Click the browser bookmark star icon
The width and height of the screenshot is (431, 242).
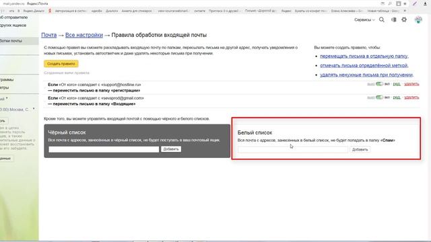(x=405, y=4)
